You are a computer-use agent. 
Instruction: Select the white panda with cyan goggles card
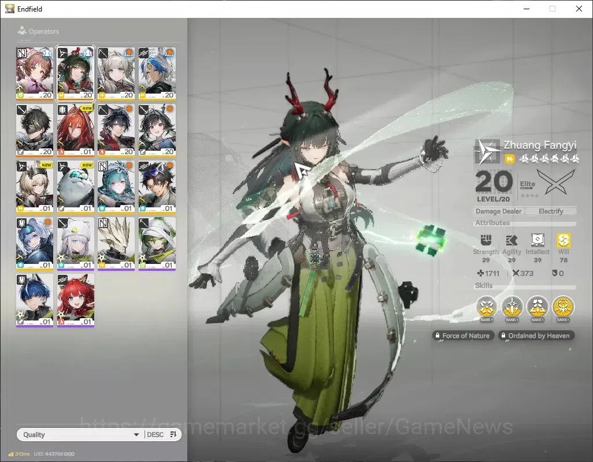pos(75,187)
